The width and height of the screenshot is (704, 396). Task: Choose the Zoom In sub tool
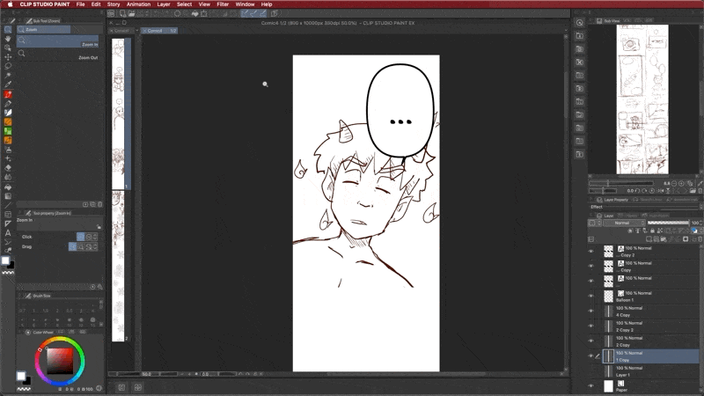click(x=57, y=41)
